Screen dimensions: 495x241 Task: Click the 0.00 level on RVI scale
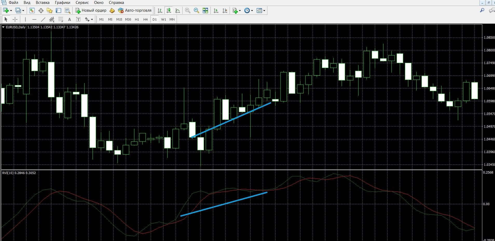point(486,204)
